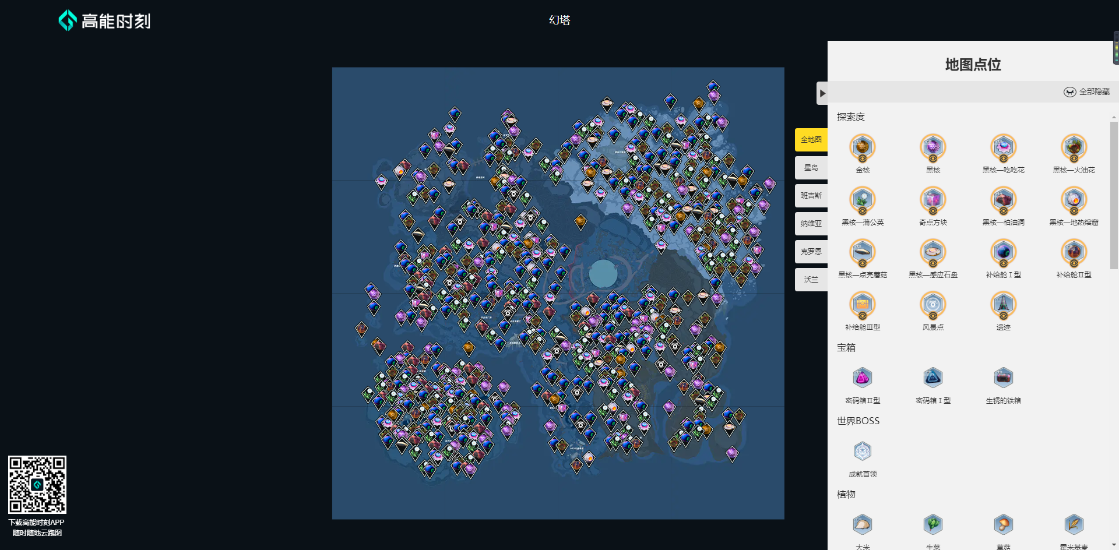Click the 世界BOSS section heading
The image size is (1119, 550).
[858, 421]
